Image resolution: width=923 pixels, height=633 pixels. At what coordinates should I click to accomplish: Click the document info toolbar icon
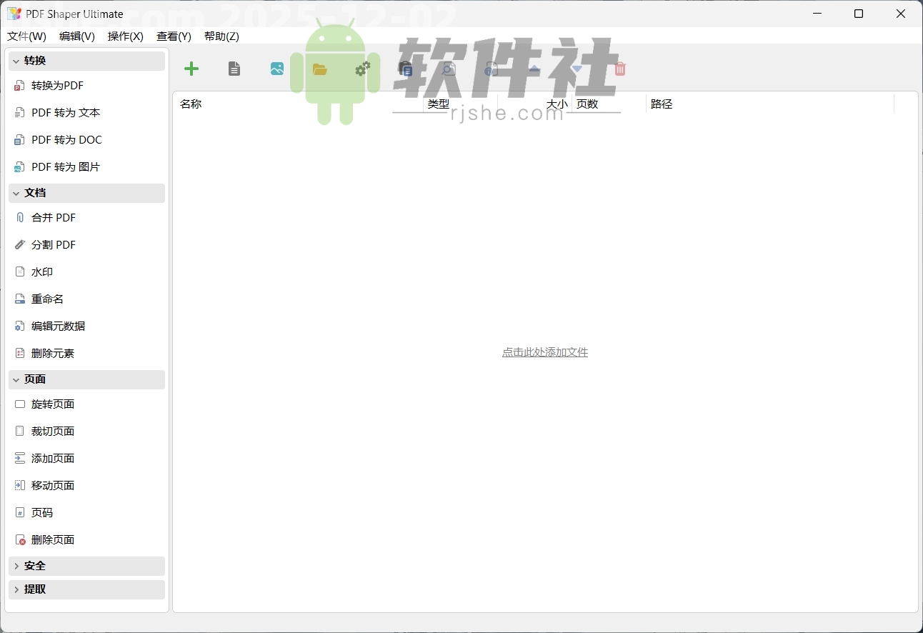coord(492,69)
